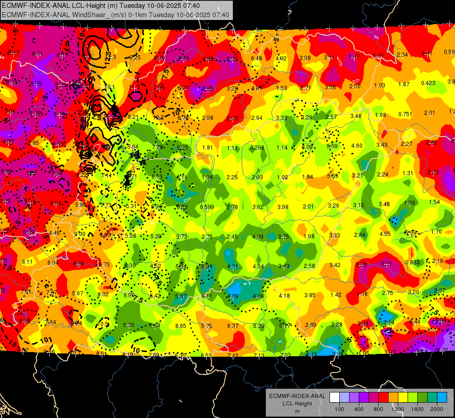Click the wind shear value 1.70
This screenshot has height=418, width=455.
click(x=436, y=231)
